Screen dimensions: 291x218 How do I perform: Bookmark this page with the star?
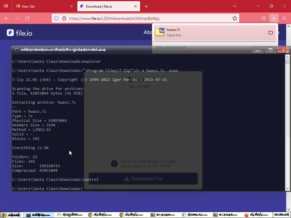tap(234, 18)
